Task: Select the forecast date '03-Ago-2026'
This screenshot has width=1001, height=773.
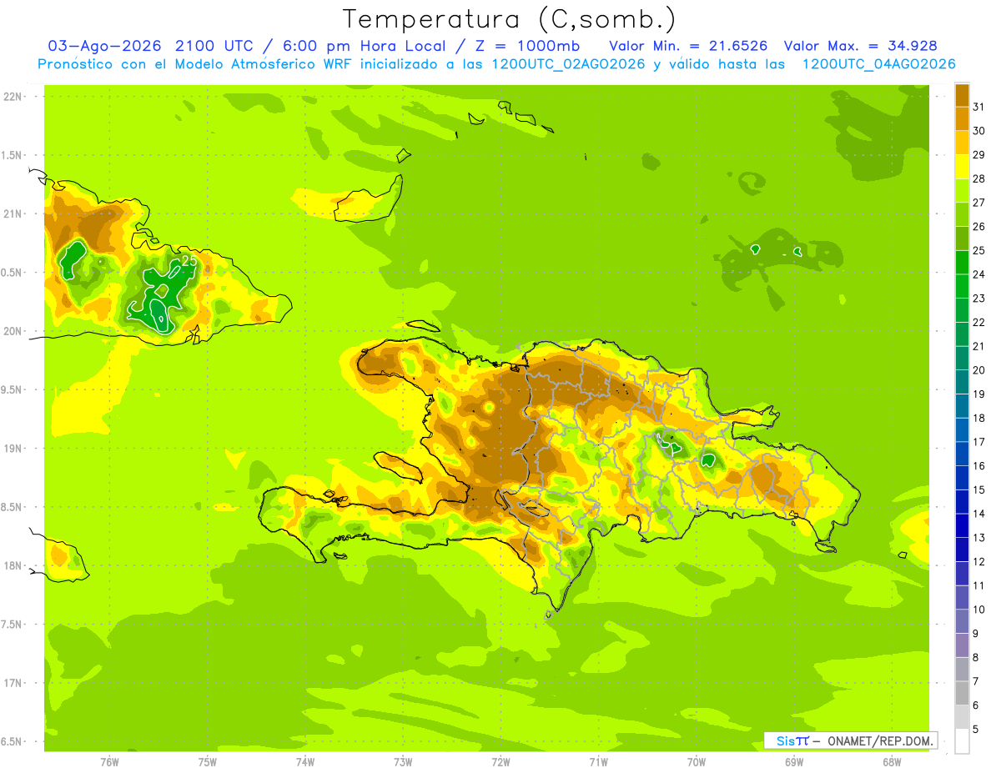Action: pos(105,46)
